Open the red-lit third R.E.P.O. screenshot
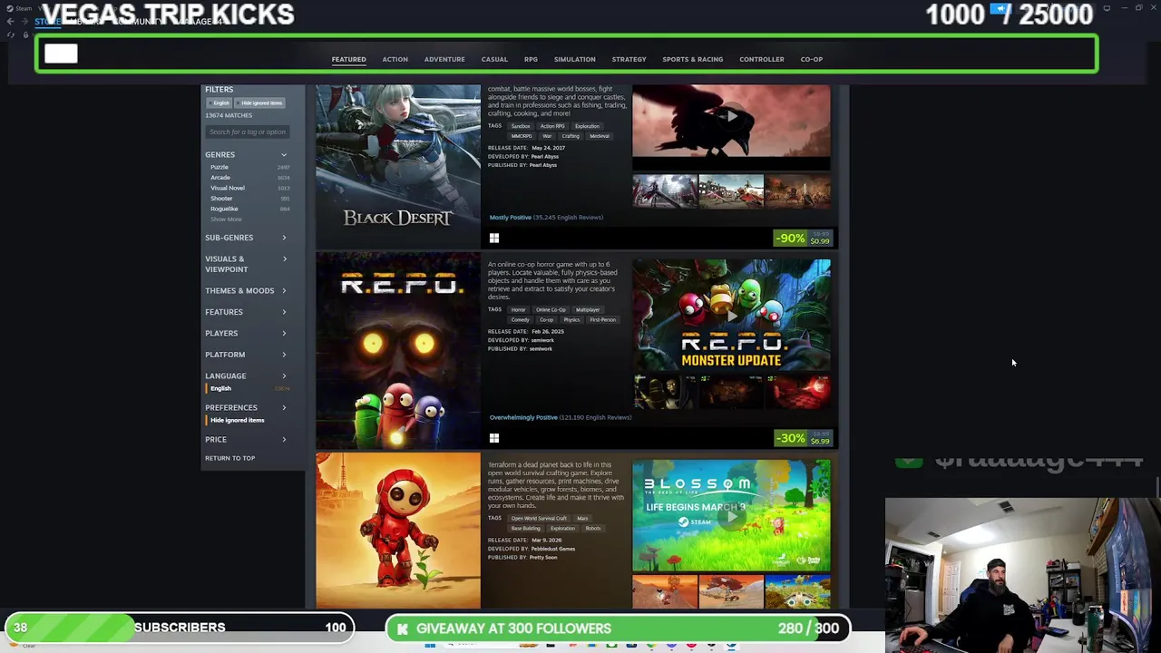The height and width of the screenshot is (653, 1161). (797, 392)
